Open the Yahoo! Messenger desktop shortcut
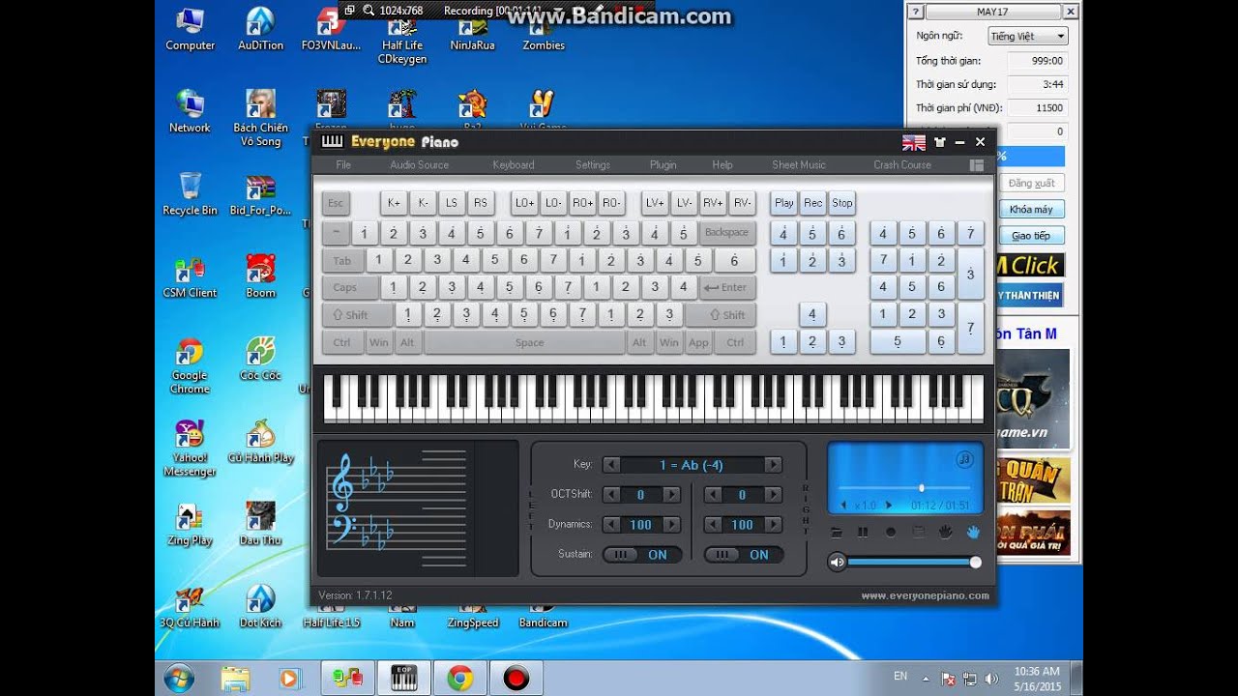Screen dimensions: 1238x696 [190, 448]
